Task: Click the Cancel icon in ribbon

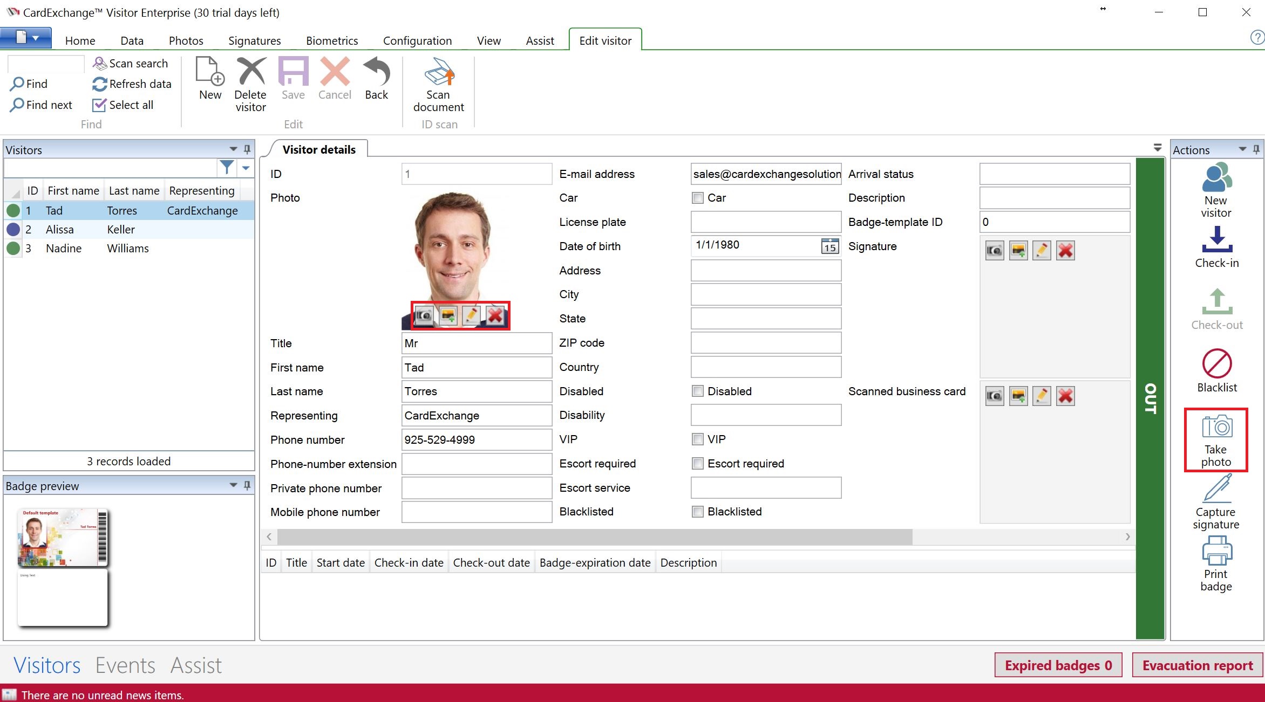Action: 335,72
